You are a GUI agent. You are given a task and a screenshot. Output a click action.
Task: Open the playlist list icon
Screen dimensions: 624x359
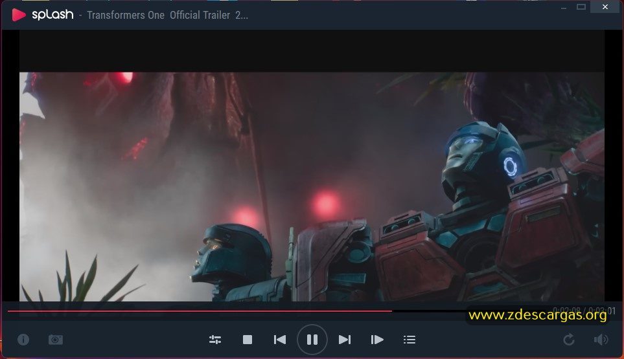(410, 340)
